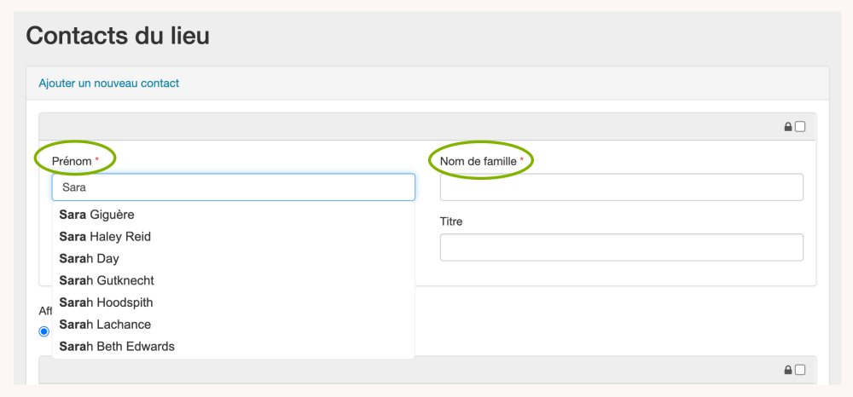This screenshot has height=397, width=853.
Task: Pick the 'Sarah Lachance' autocomplete entry
Action: click(x=105, y=325)
